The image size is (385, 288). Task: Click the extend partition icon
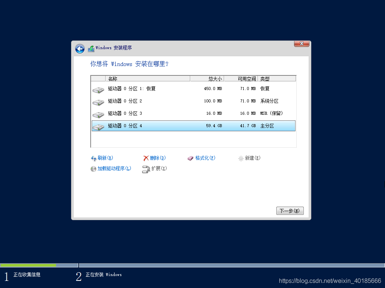tap(146, 169)
